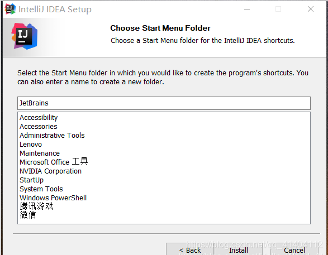The image size is (328, 255).
Task: Click the JetBrains folder name field
Action: pyautogui.click(x=164, y=103)
